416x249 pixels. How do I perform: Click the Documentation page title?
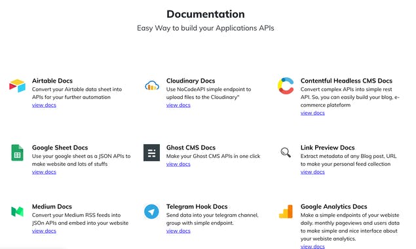[206, 14]
